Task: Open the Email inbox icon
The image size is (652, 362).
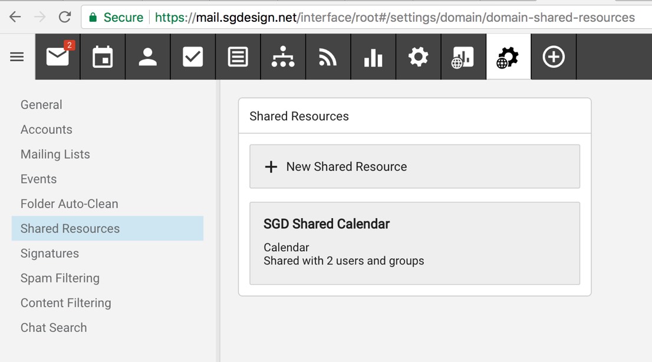Action: coord(58,57)
